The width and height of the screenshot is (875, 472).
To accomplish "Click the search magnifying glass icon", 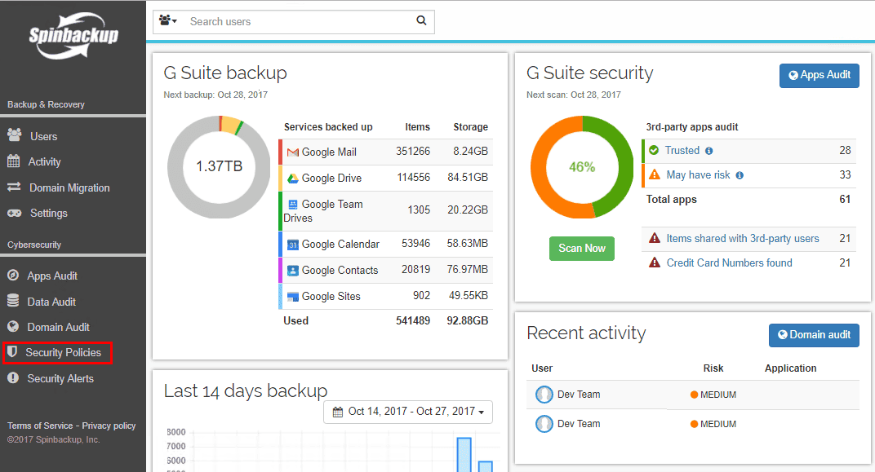I will pyautogui.click(x=421, y=20).
